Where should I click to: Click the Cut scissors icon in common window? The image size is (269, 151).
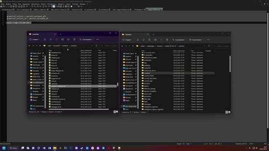tap(137, 40)
